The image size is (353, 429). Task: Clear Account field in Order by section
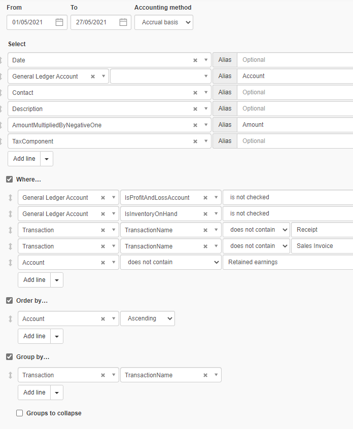103,319
